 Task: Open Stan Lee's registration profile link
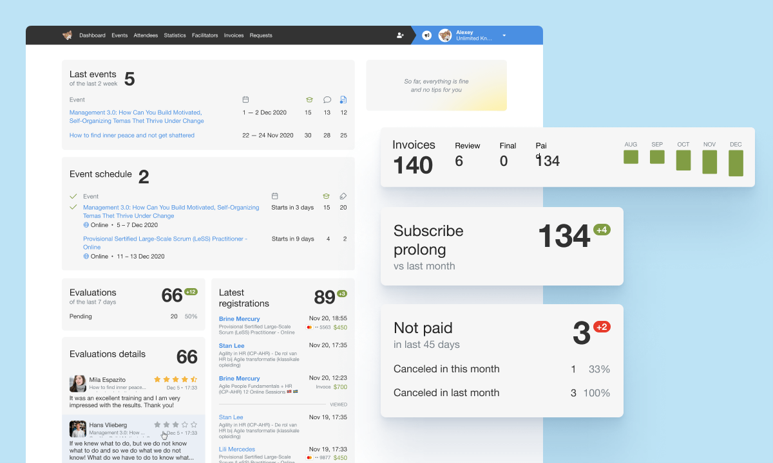point(231,345)
